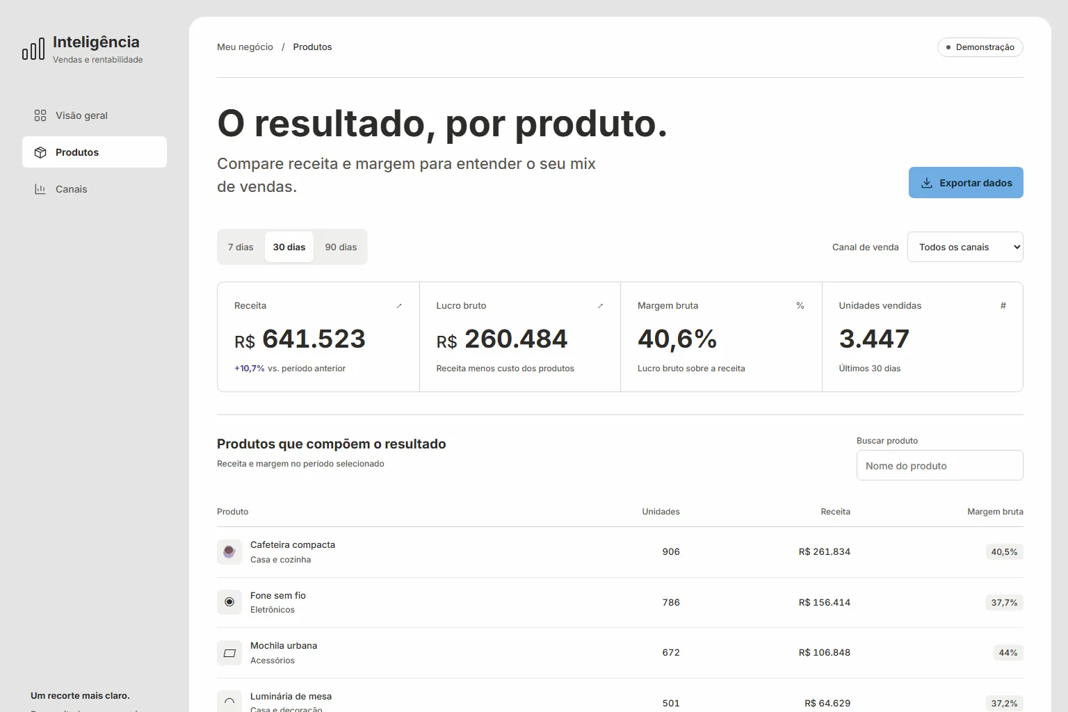Click the +10,7% change indicator
The image size is (1068, 712).
pyautogui.click(x=250, y=369)
